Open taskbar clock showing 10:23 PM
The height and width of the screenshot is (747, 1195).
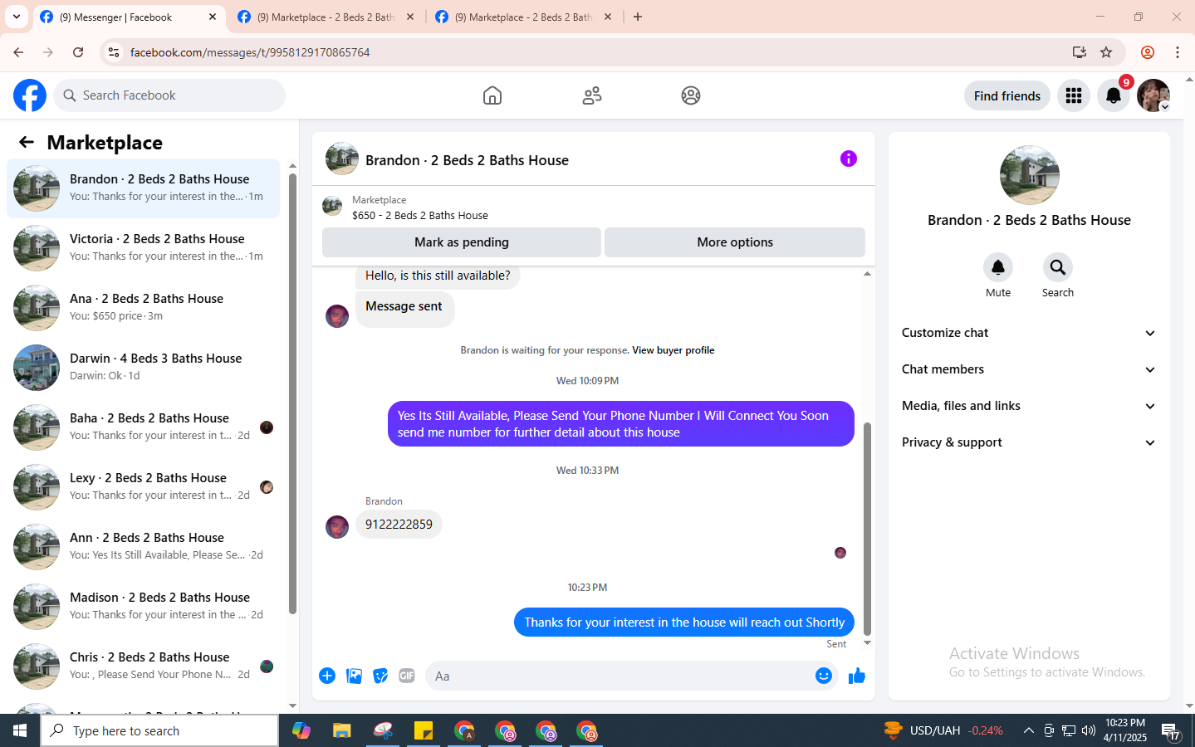1125,730
